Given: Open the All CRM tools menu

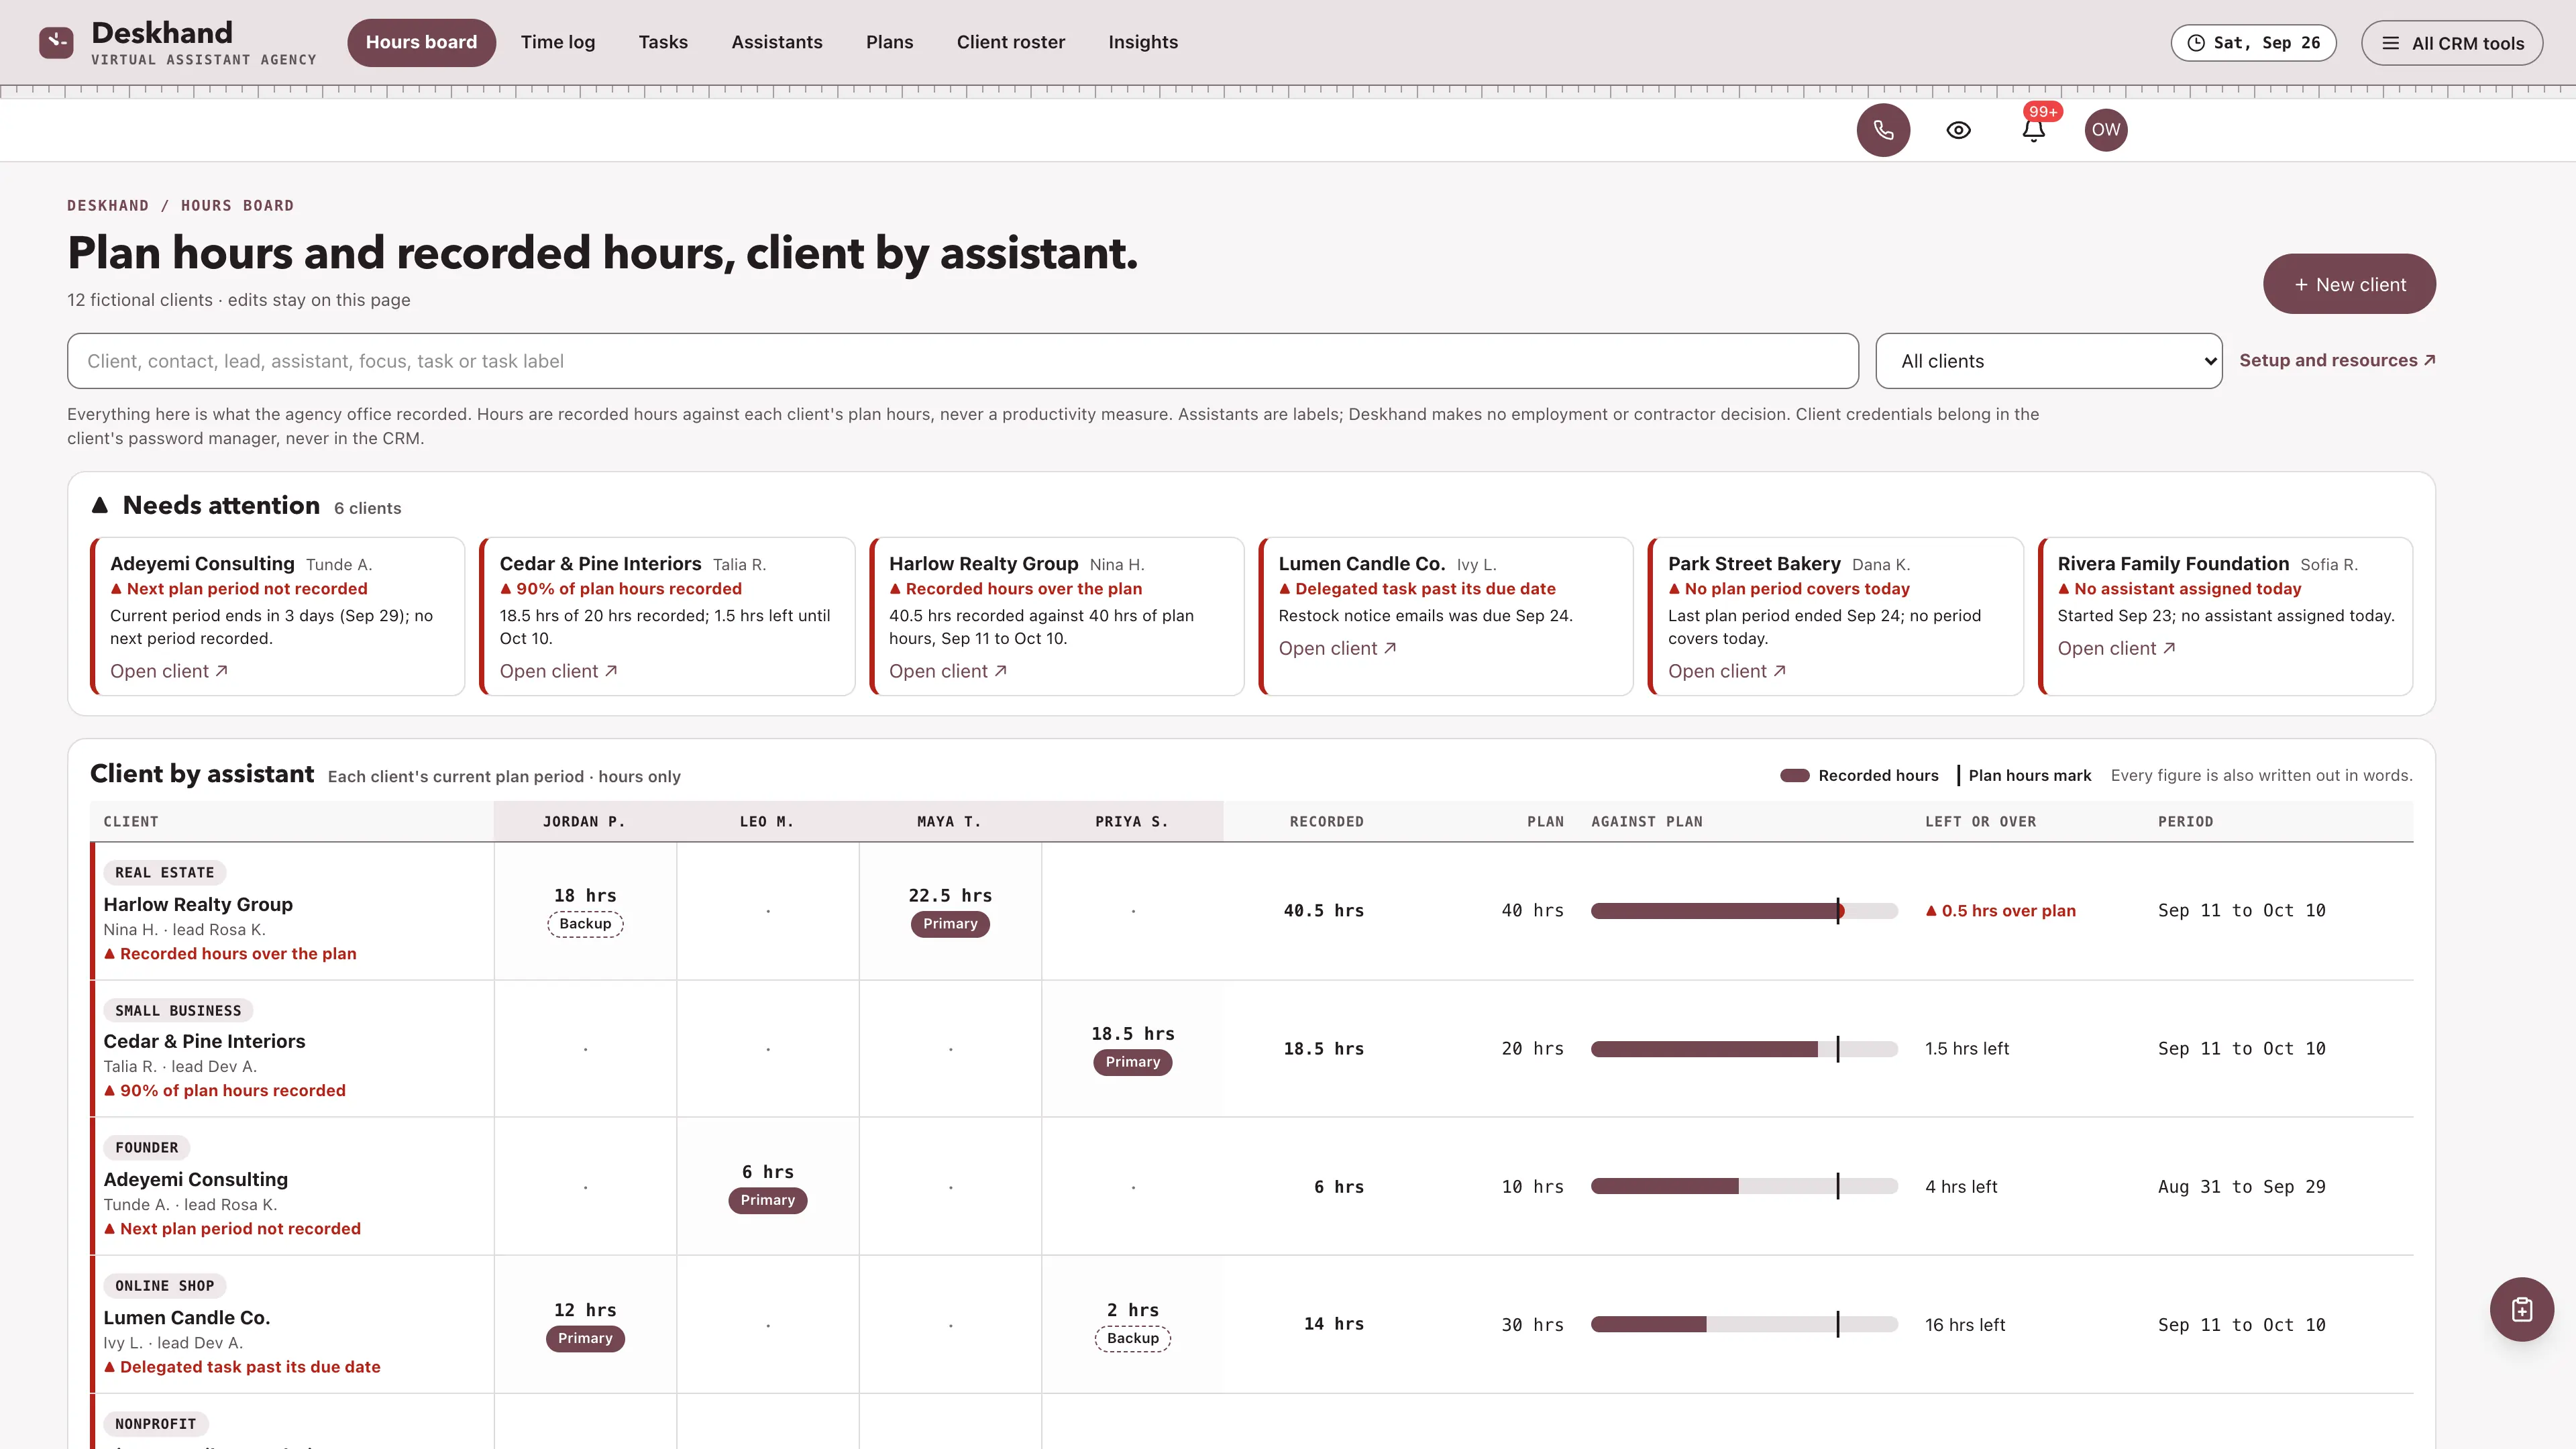Looking at the screenshot, I should point(2451,43).
